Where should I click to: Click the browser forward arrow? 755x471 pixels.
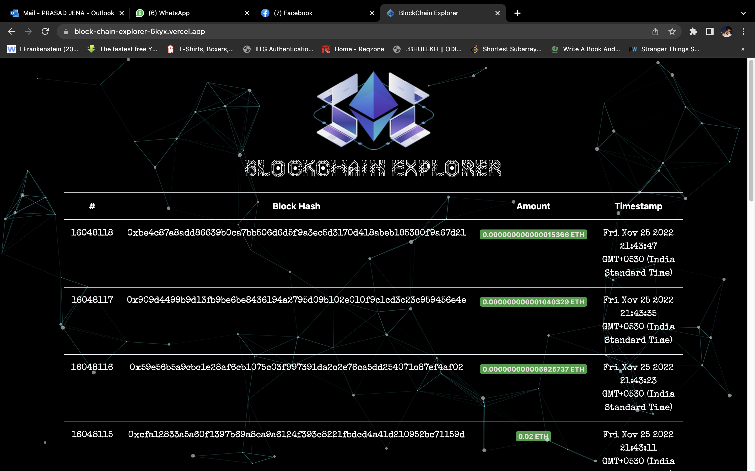click(x=28, y=31)
